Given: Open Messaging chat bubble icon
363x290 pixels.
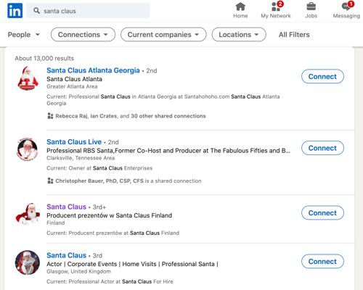Looking at the screenshot, I should (346, 7).
